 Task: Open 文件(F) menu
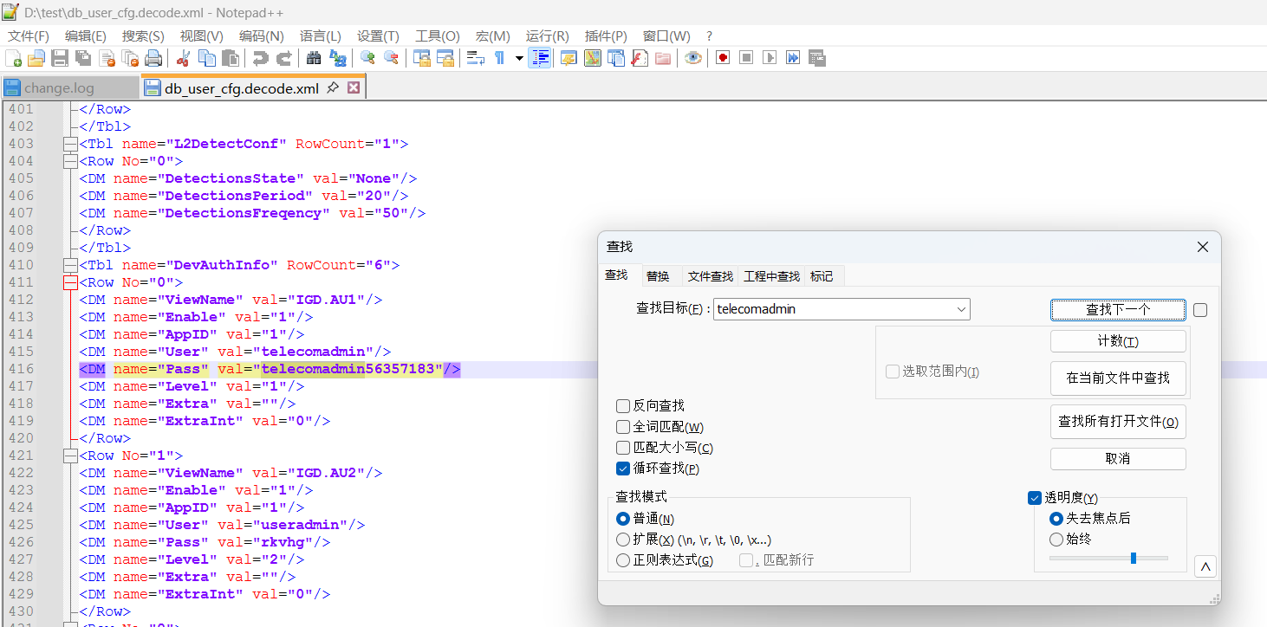[x=29, y=36]
